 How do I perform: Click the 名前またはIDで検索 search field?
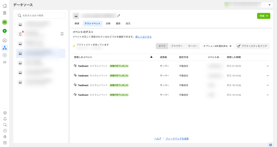pos(41,15)
